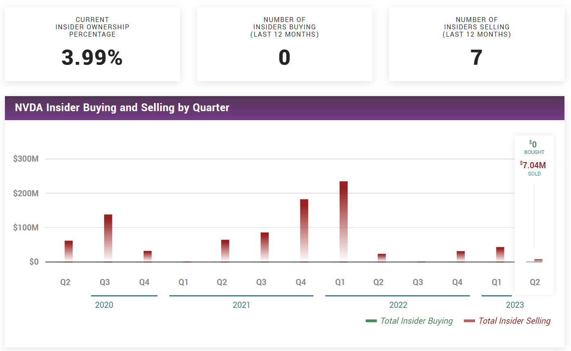The image size is (571, 351).
Task: Click the "$300M" y-axis label
Action: 26,159
